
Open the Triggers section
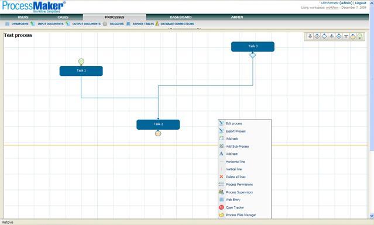tap(116, 24)
